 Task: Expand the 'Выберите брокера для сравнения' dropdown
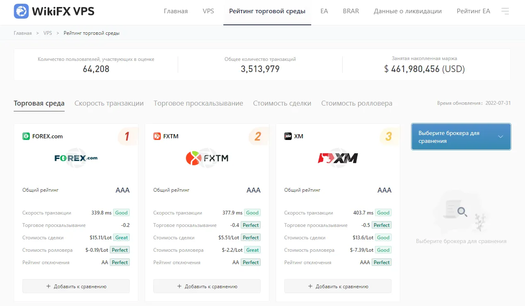coord(461,137)
